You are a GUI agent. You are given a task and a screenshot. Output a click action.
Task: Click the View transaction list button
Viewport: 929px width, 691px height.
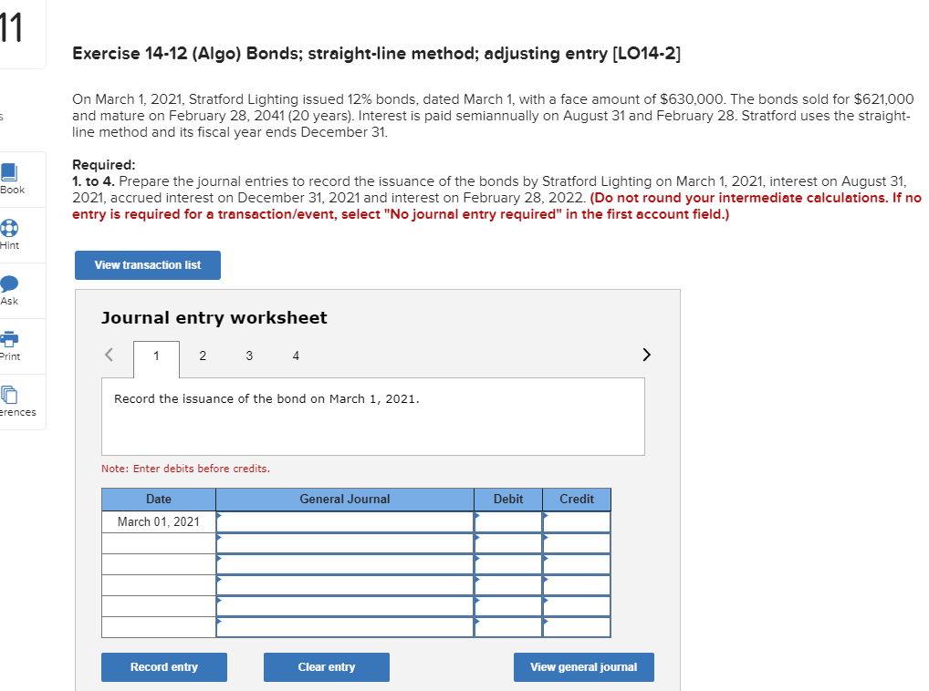point(147,265)
